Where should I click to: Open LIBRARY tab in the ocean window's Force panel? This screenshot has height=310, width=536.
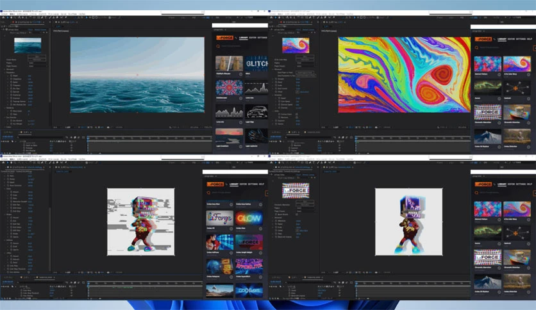[x=243, y=38]
